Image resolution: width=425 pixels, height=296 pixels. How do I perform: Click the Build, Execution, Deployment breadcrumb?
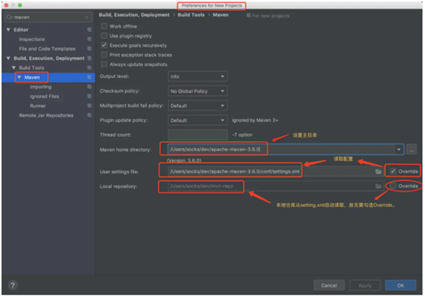pos(134,15)
